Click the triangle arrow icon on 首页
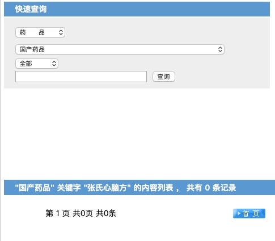This screenshot has width=275, height=241. point(239,213)
